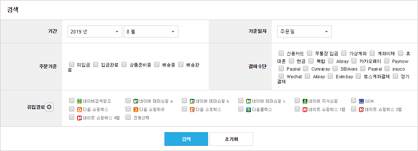Check the 미입금 order status checkbox
Viewport: 418px width, 151px height.
[x=71, y=64]
